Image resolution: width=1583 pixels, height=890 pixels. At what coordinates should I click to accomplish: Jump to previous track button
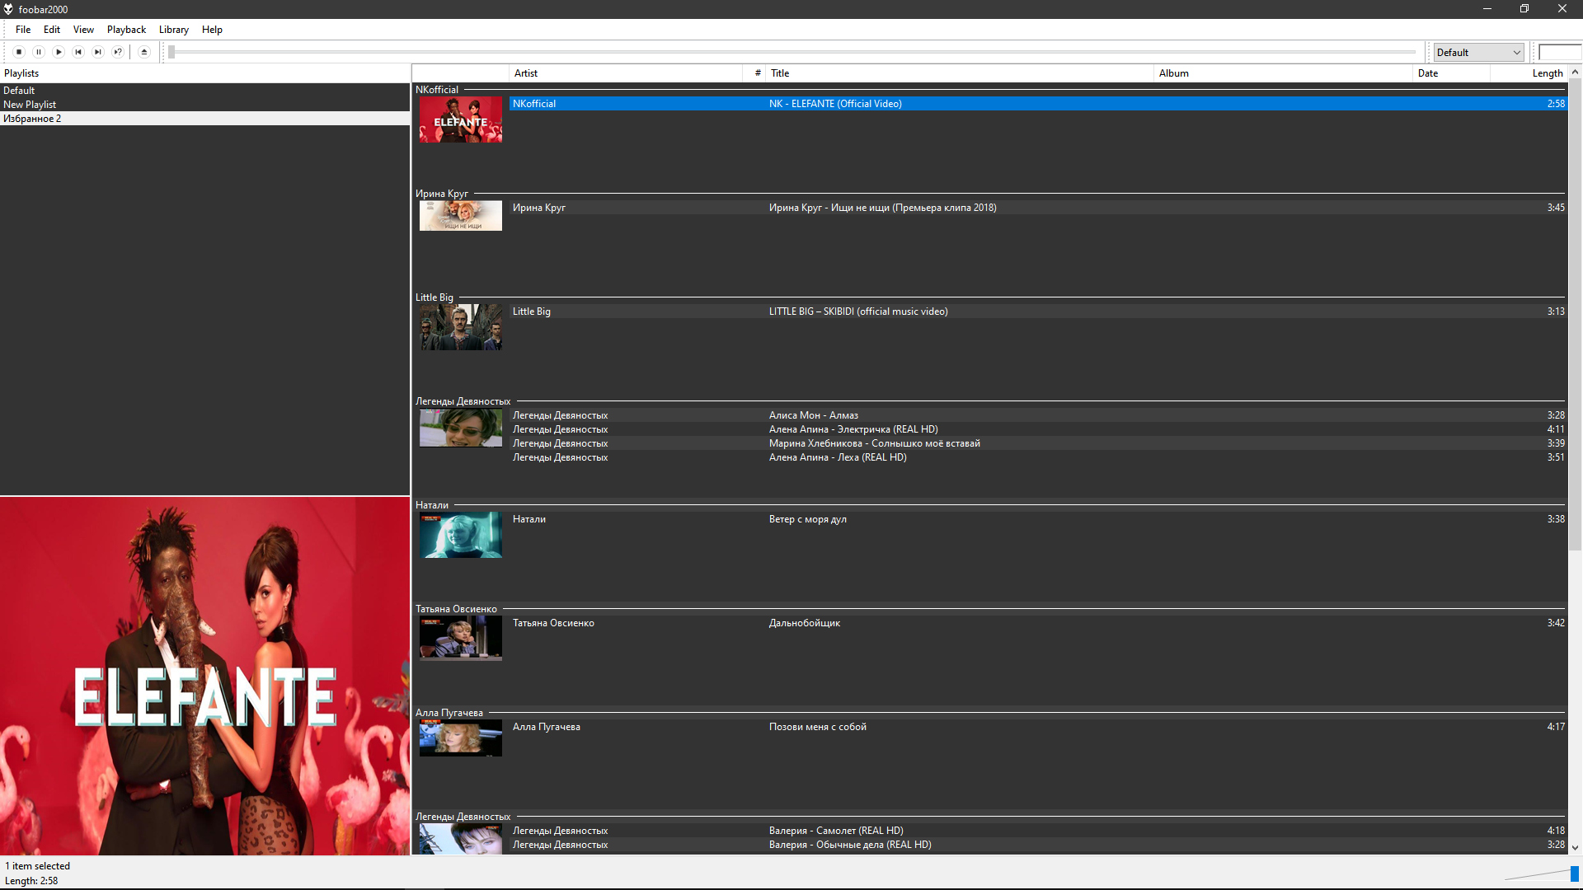(78, 52)
